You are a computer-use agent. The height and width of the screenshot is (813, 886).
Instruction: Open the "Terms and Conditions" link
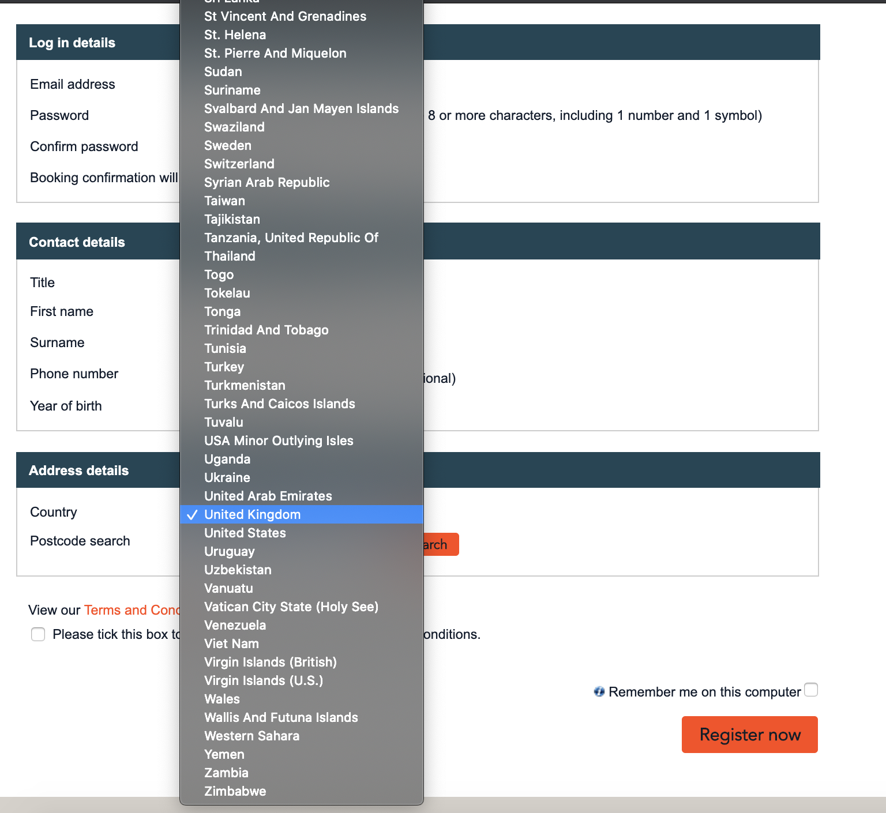coord(133,610)
